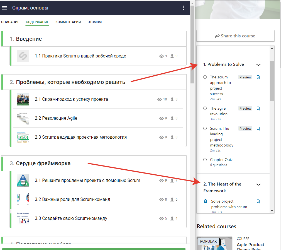The image size is (281, 250).
Task: Click the learners person icon of lesson 1.1
Action: [x=172, y=56]
